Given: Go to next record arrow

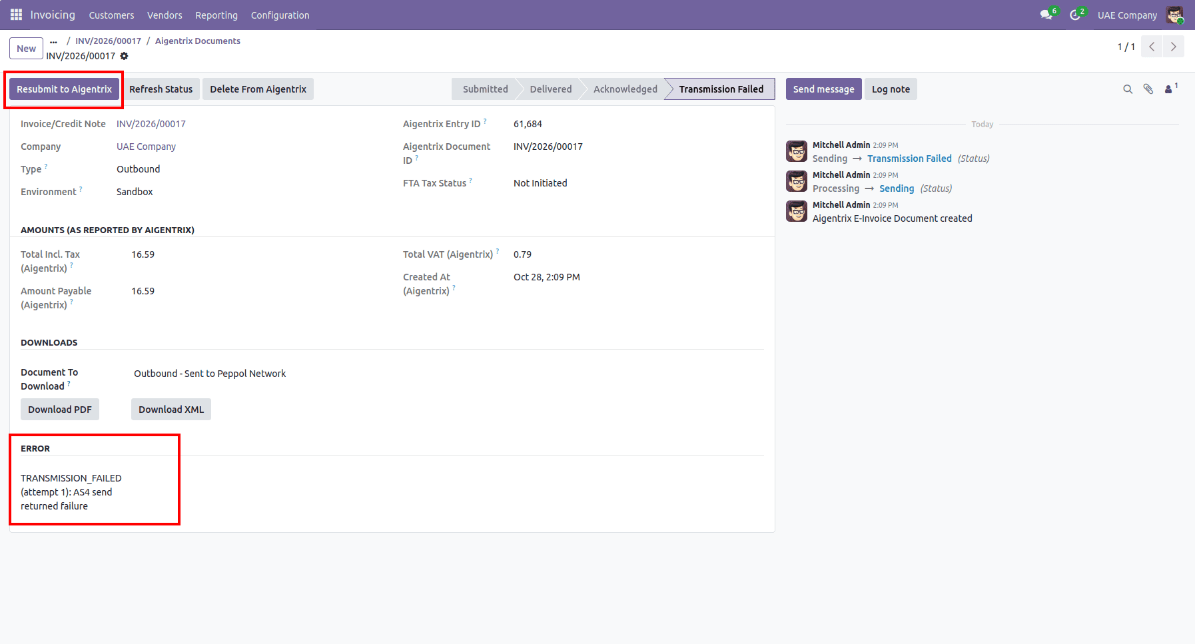Looking at the screenshot, I should click(x=1174, y=47).
